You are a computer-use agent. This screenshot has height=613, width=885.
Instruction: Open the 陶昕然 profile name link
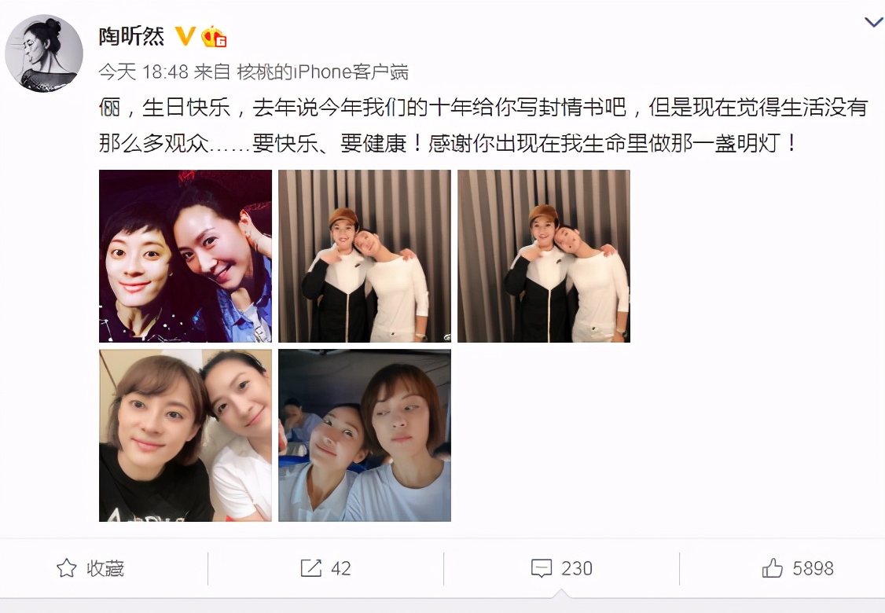click(131, 37)
